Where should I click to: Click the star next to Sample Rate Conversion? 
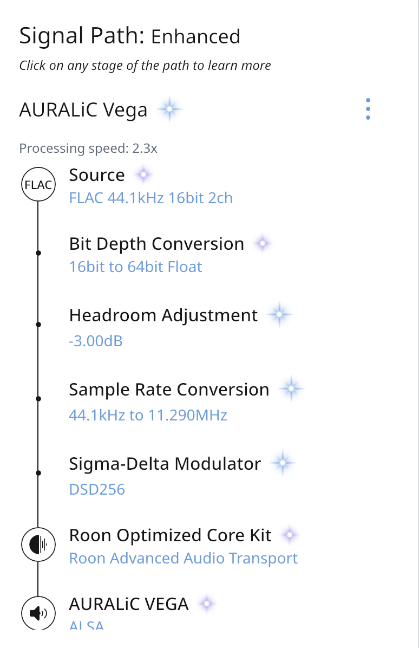coord(291,389)
